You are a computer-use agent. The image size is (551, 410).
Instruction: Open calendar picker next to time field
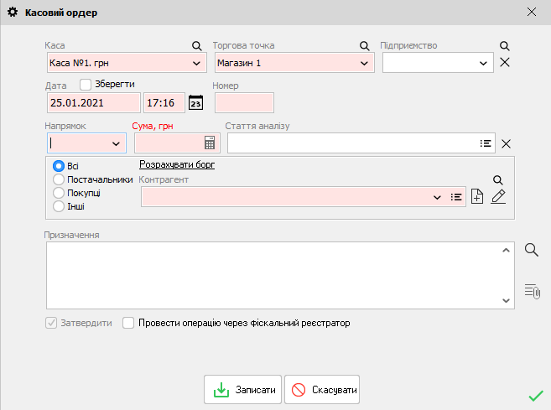[195, 102]
